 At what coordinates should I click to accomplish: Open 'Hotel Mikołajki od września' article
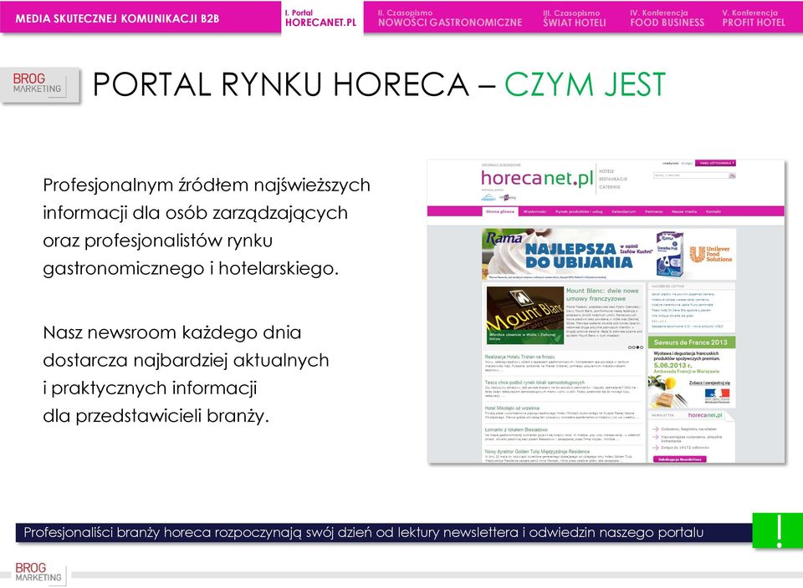512,408
